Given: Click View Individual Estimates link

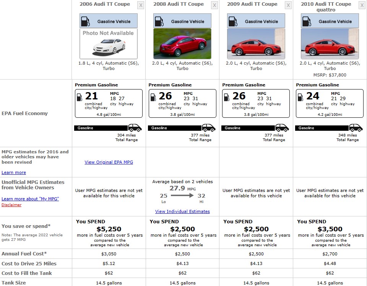Looking at the screenshot, I should pos(182,211).
